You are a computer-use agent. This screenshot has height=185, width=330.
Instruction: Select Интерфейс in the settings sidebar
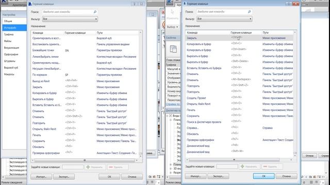(x=14, y=28)
